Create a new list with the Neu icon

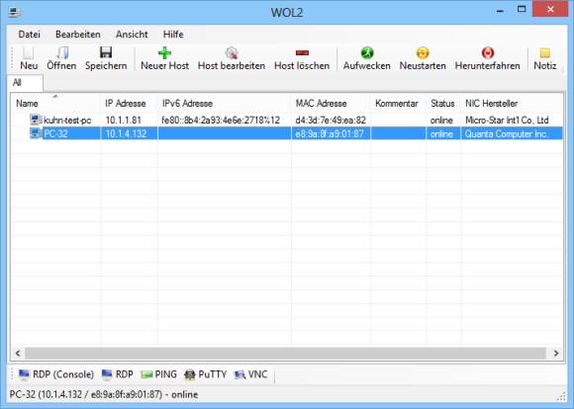pos(29,53)
